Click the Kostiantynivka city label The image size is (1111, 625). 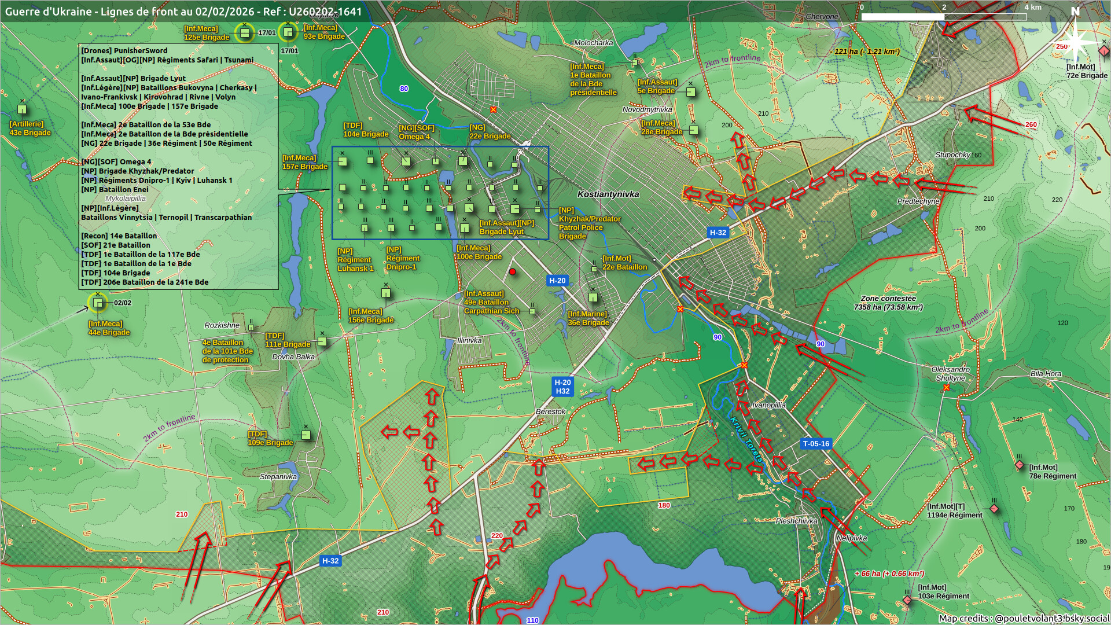click(608, 194)
